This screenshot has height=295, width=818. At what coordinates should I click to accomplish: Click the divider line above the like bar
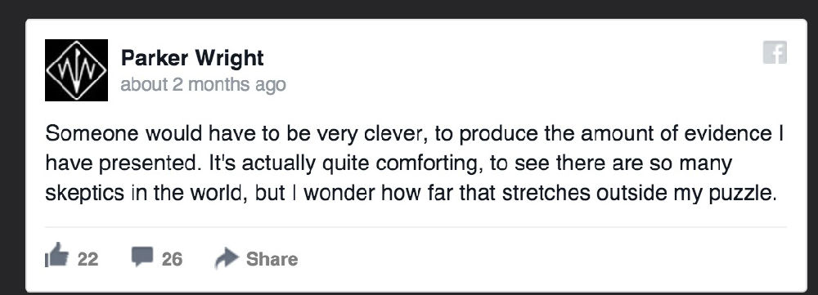(x=416, y=227)
